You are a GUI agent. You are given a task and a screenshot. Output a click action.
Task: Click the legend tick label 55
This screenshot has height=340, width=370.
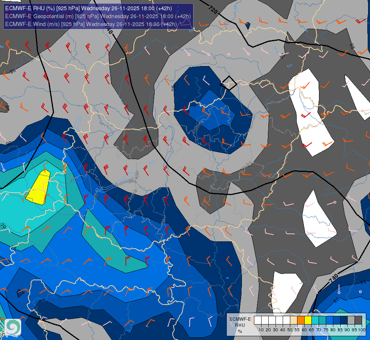click(297, 330)
